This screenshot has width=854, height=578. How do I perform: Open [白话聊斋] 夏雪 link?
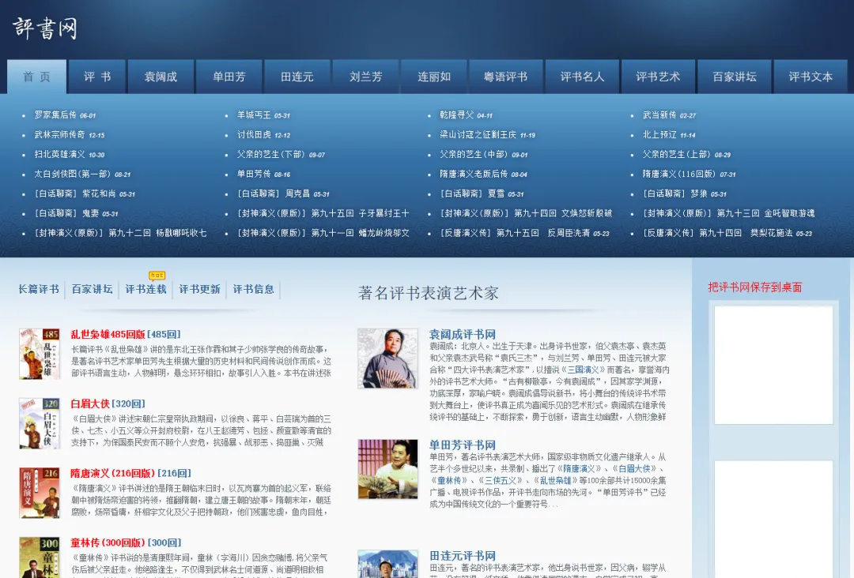tap(473, 193)
